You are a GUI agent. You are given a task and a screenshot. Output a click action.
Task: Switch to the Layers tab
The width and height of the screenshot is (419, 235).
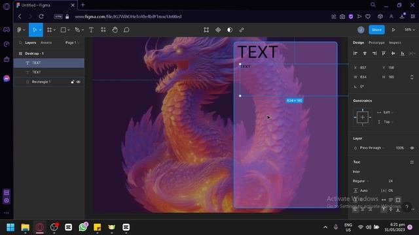tap(31, 42)
